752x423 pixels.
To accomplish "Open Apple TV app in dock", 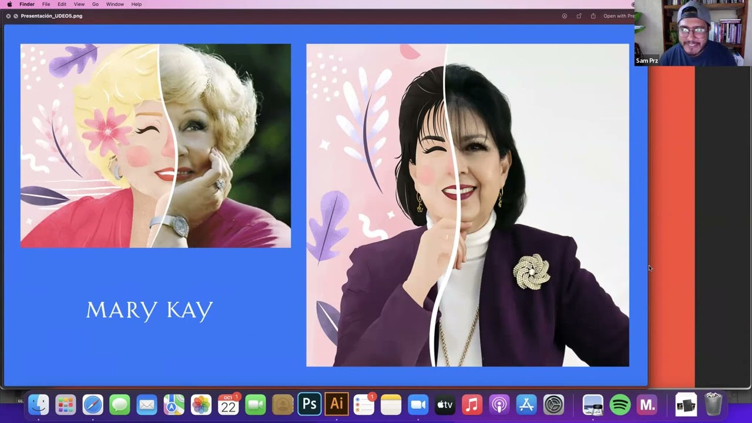I will tap(445, 404).
